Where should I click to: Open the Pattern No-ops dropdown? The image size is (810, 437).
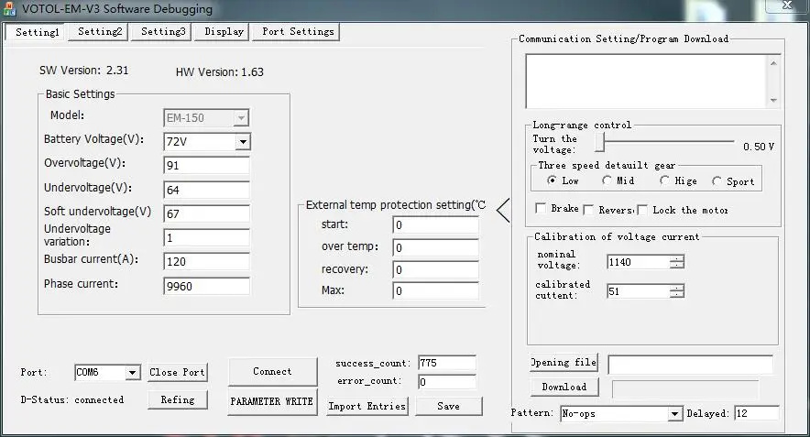[x=673, y=414]
